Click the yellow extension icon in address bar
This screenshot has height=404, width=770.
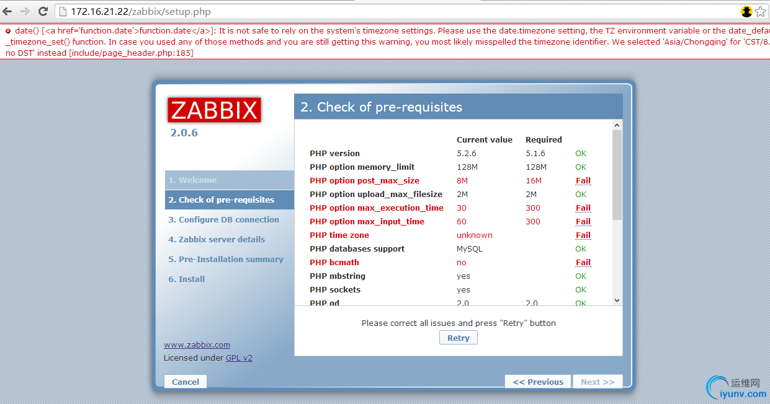click(747, 11)
